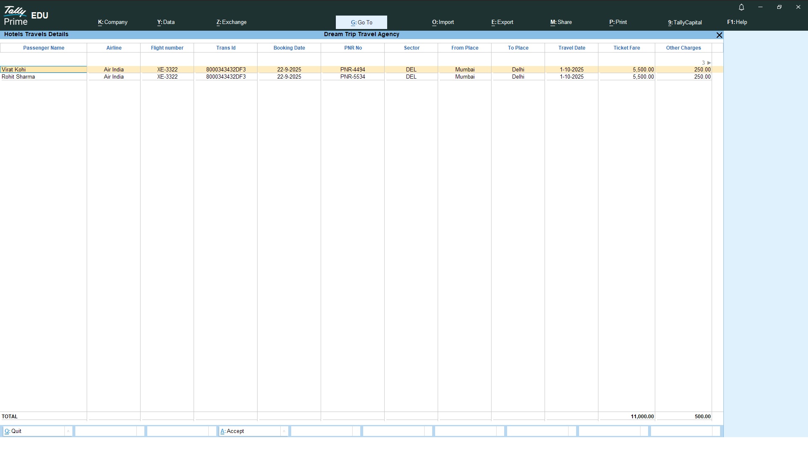Screen dimensions: 808x454
Task: Click the Ticket Fare column header
Action: click(x=626, y=48)
